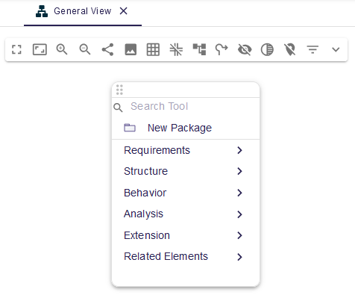Click the palette drag handle dots
This screenshot has height=298, width=355.
(119, 90)
